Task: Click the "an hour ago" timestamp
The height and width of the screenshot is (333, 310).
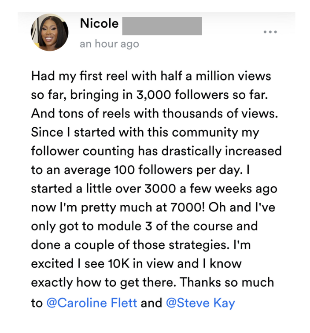Action: 109,44
